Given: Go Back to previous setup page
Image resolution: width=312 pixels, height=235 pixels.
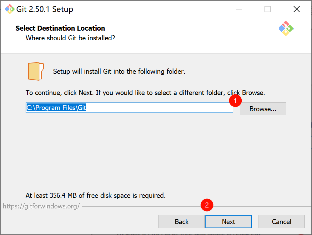Looking at the screenshot, I should 181,222.
